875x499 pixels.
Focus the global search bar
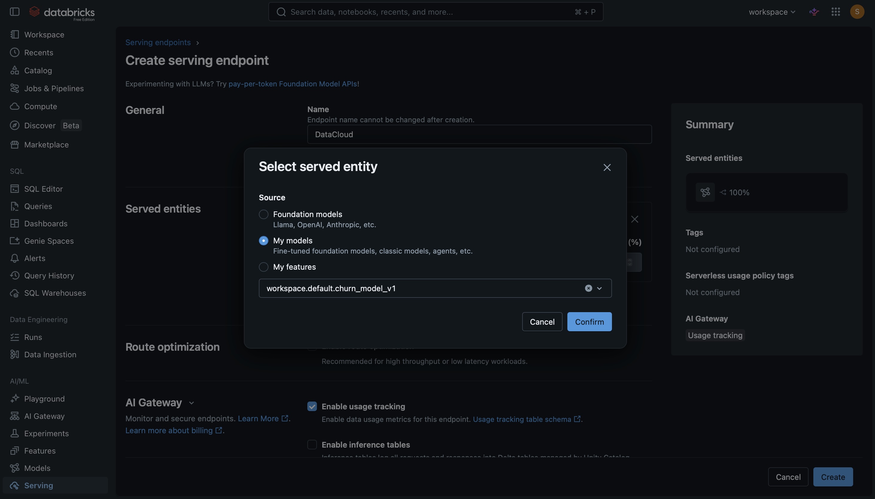pos(436,12)
